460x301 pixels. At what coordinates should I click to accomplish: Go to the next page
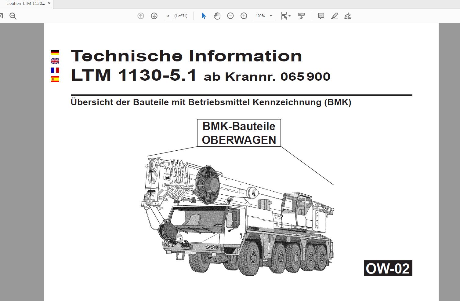coord(154,16)
